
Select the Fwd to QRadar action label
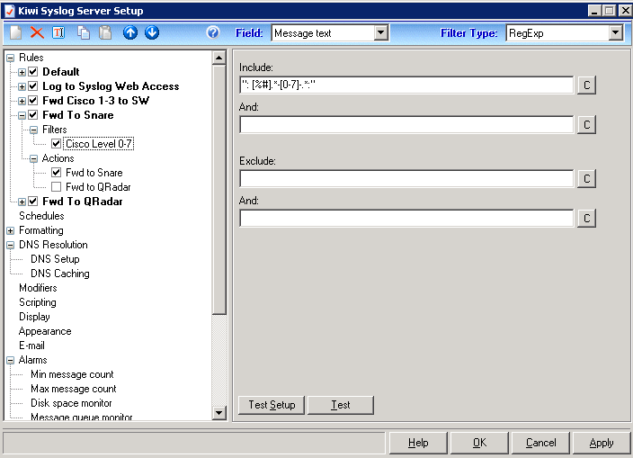(98, 187)
